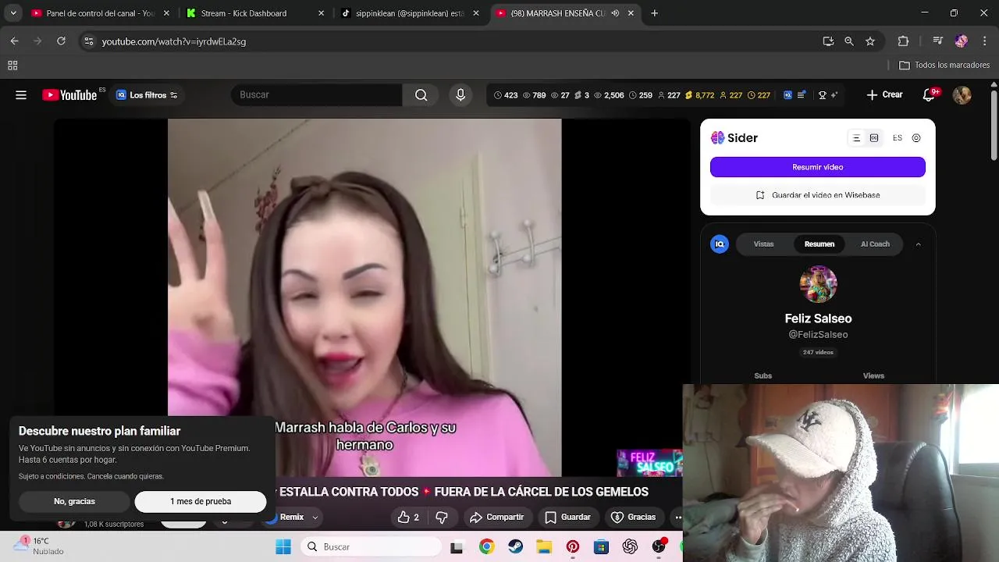
Task: Like the video with thumbs up
Action: [409, 517]
